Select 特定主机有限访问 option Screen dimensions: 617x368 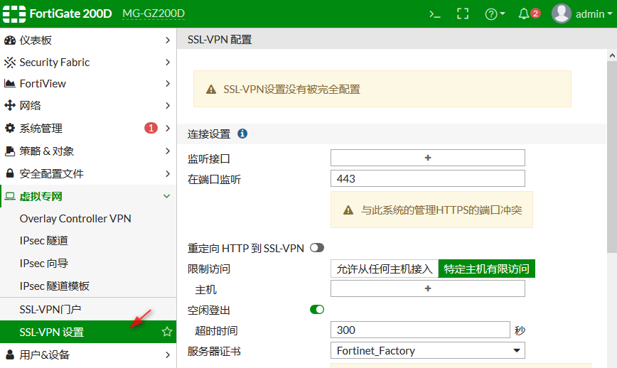[487, 269]
